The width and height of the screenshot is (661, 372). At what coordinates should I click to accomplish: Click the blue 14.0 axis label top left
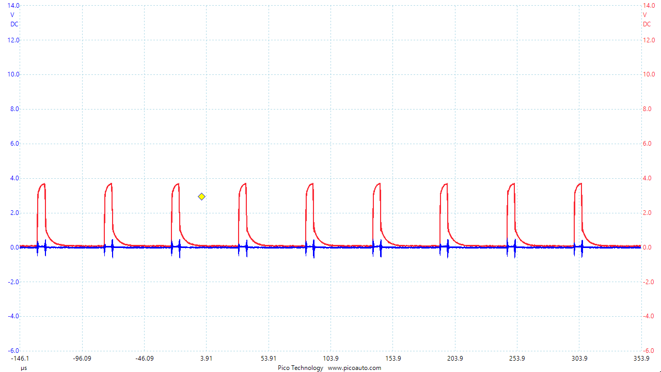(13, 5)
